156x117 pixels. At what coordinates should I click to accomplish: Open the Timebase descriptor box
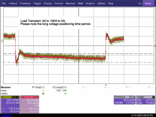click(x=125, y=100)
